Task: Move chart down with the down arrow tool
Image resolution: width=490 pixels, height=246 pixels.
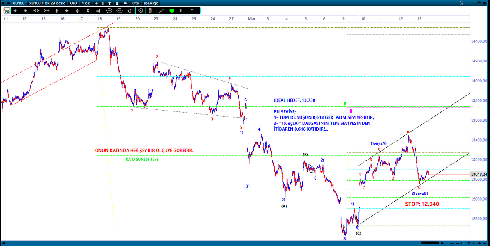Action: (x=67, y=11)
